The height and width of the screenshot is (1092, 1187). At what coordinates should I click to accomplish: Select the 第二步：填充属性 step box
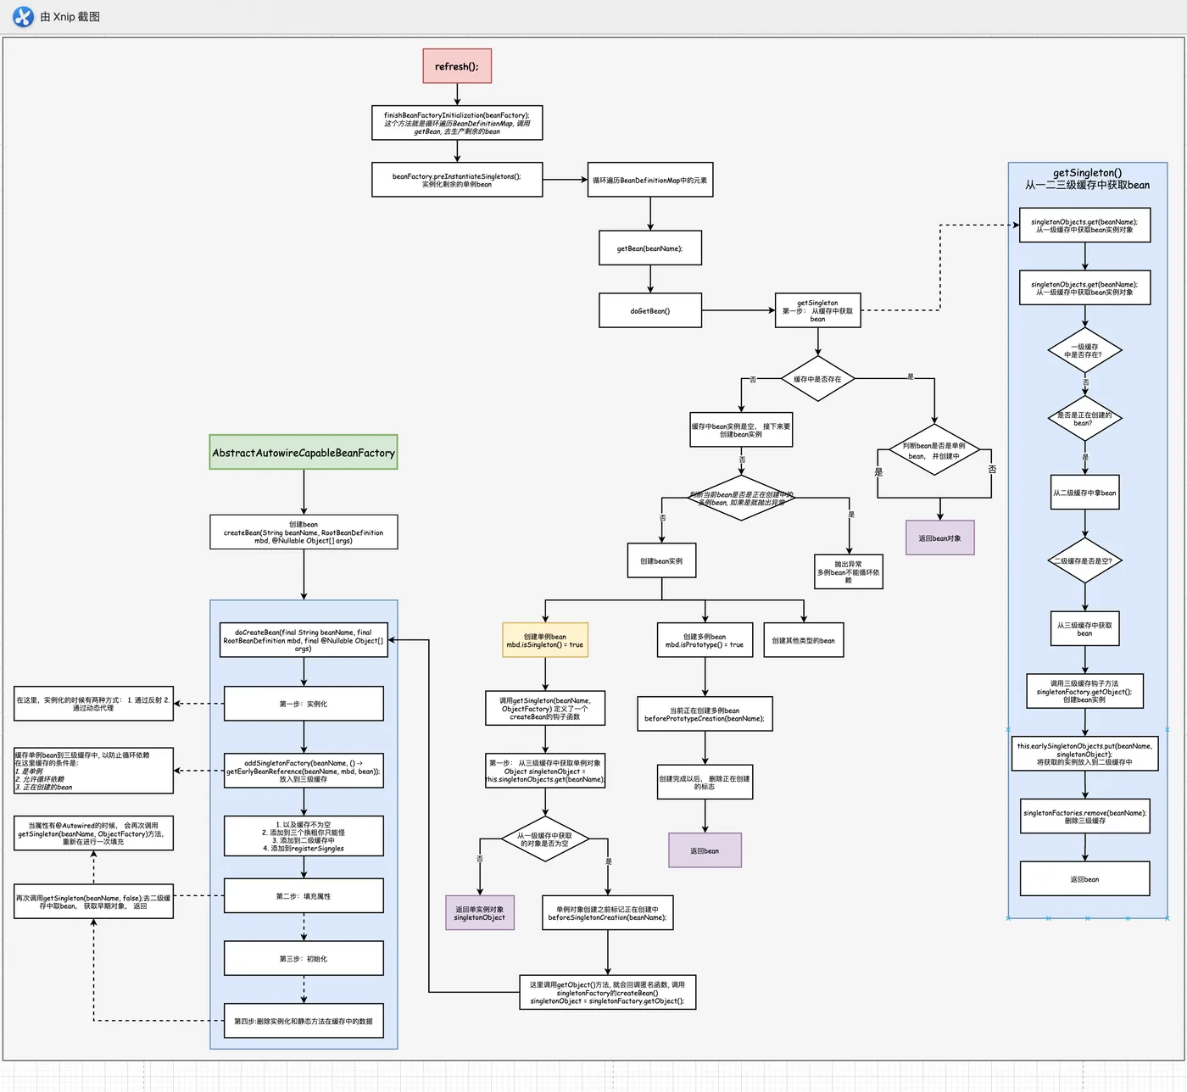click(304, 895)
